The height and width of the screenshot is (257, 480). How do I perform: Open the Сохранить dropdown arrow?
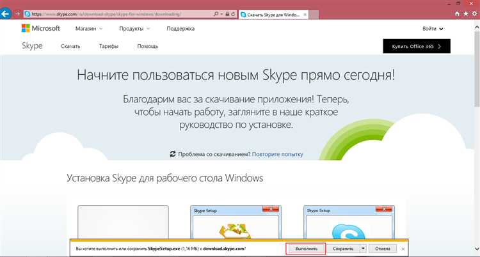[x=363, y=249]
